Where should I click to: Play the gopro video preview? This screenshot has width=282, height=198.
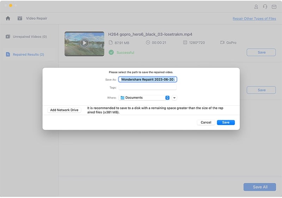[84, 43]
